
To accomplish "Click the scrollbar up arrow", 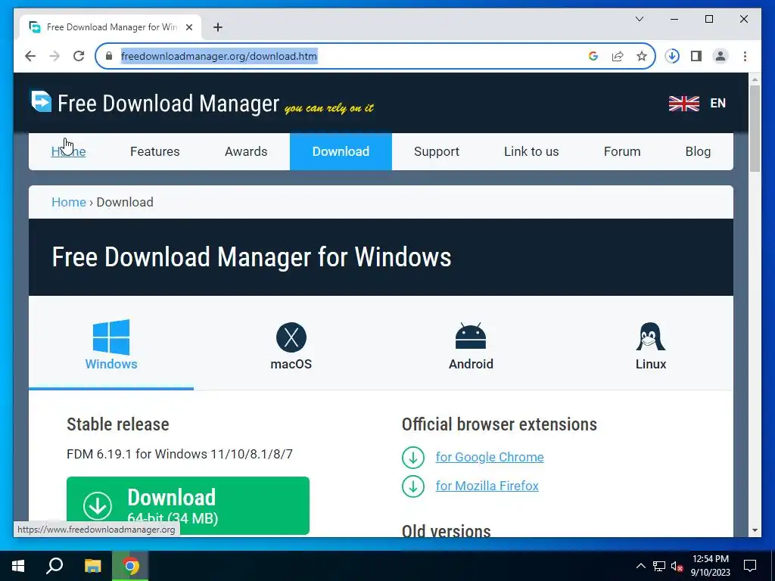I will pyautogui.click(x=755, y=79).
